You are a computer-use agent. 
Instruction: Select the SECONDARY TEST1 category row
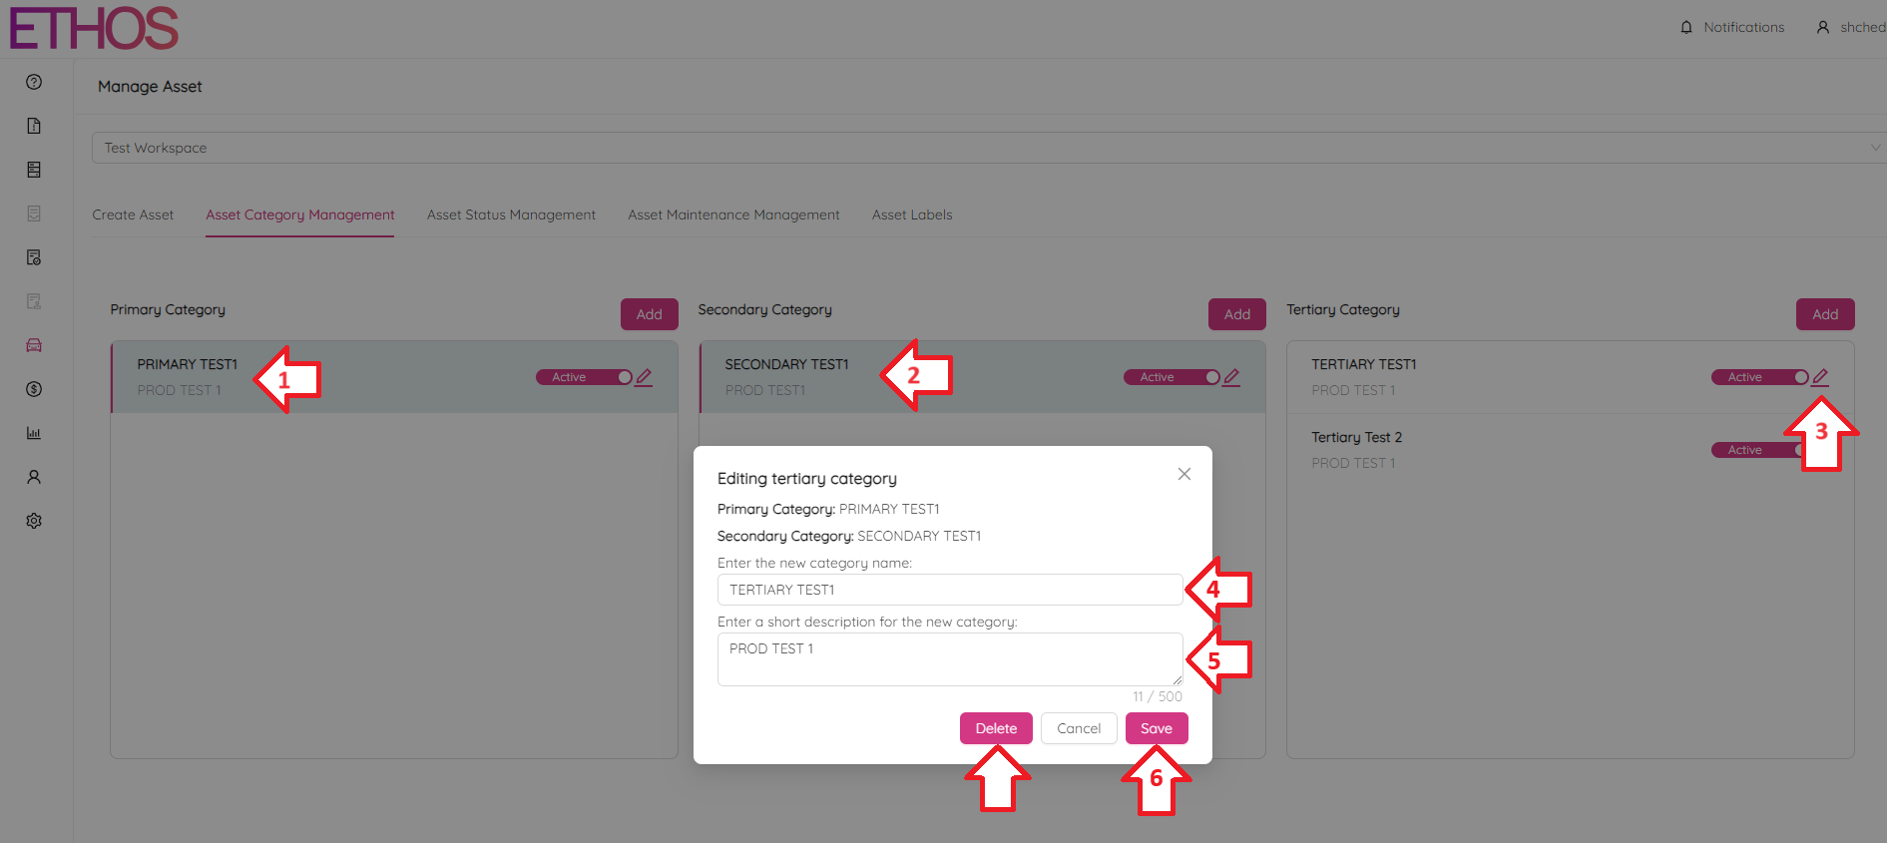click(982, 377)
